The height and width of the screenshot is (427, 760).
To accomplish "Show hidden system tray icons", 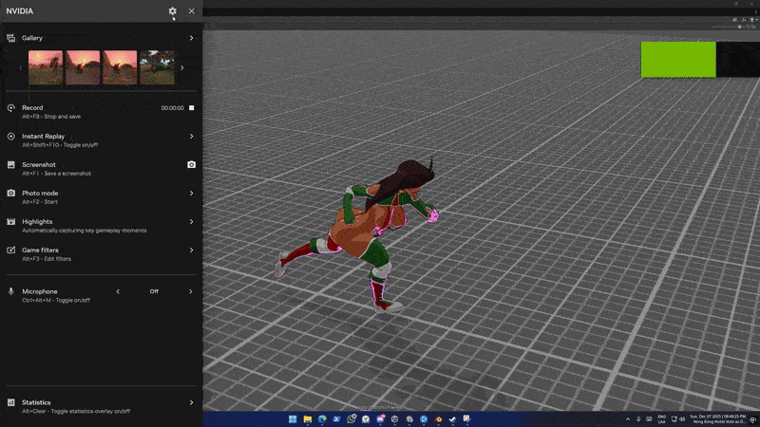I will (628, 419).
